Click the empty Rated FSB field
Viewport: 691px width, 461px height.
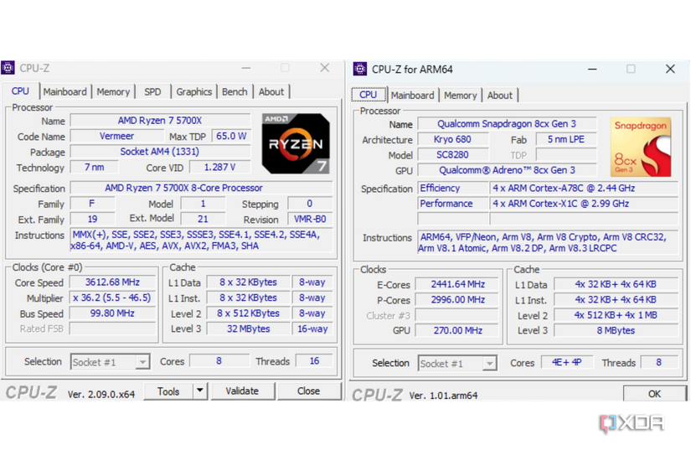coord(112,329)
